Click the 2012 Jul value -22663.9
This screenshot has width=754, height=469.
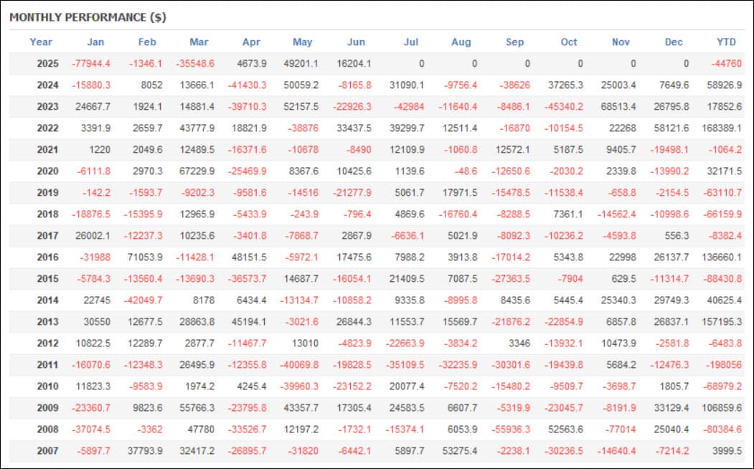(x=405, y=344)
